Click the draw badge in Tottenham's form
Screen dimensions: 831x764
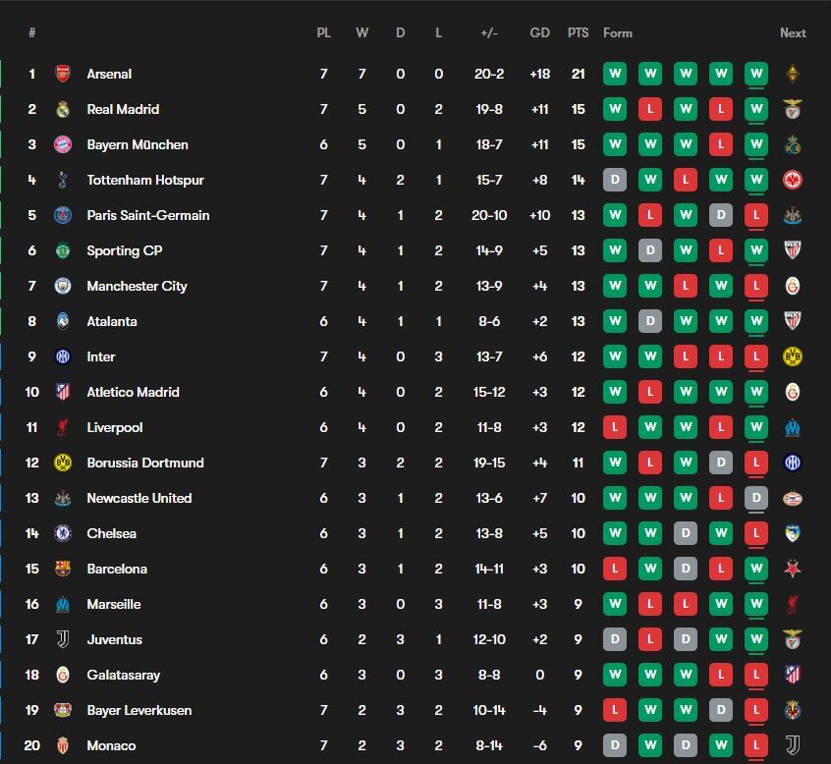point(615,180)
